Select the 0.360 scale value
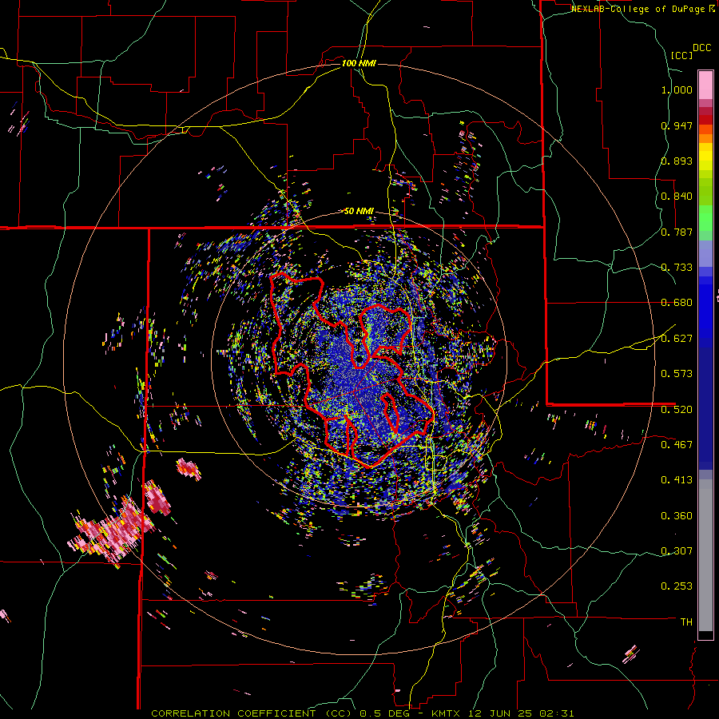The width and height of the screenshot is (719, 719). [677, 516]
